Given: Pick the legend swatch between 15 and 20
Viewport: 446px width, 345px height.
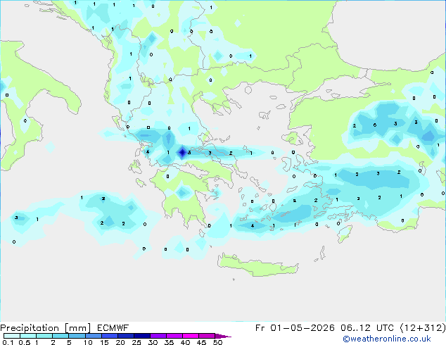Looking at the screenshot, I should (109, 336).
